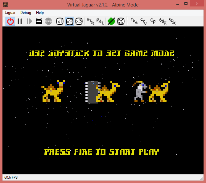
Task: Open the RISC disassembly browser
Action: (x=172, y=21)
